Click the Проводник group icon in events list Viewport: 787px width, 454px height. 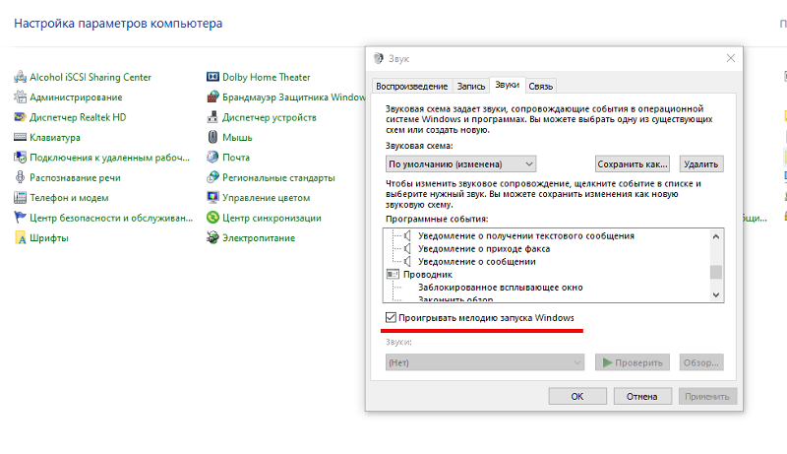point(393,275)
